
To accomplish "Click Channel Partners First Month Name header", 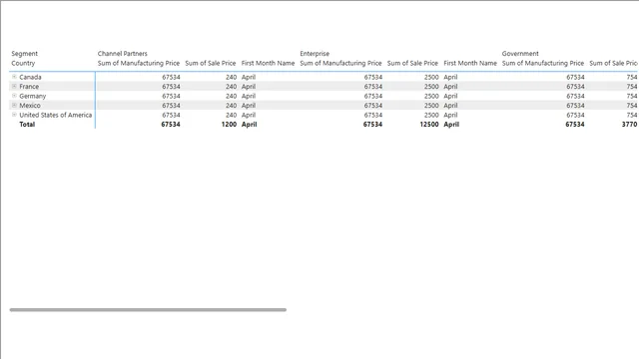I will click(x=268, y=63).
